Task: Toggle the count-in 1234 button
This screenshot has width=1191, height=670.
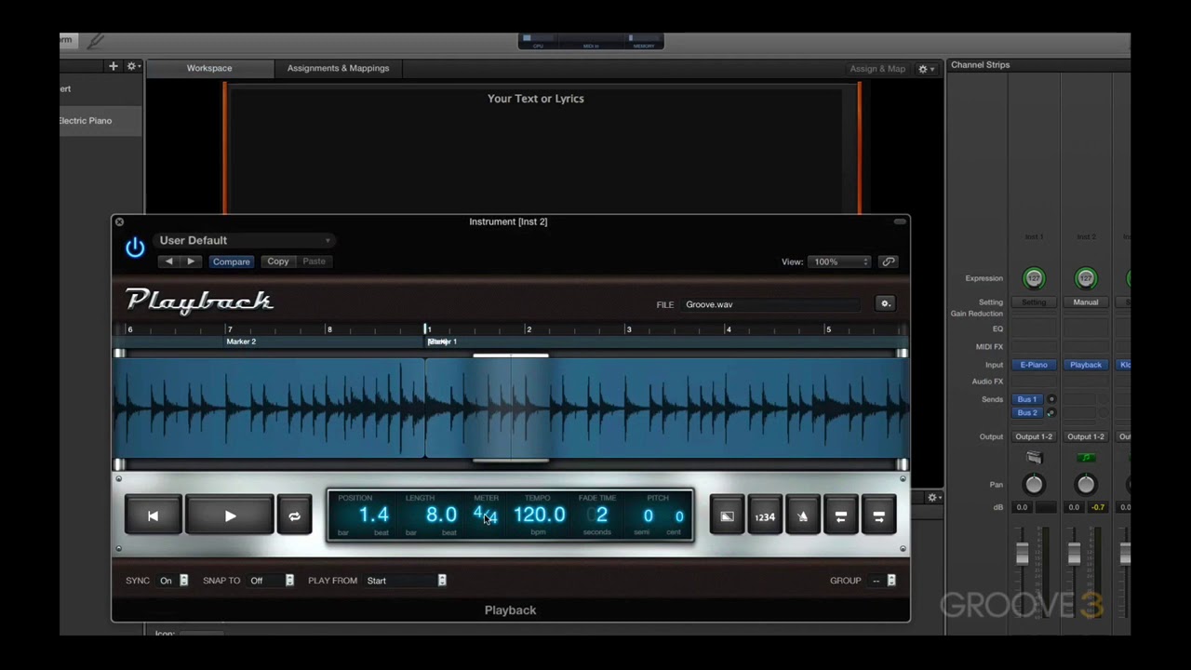Action: tap(765, 516)
